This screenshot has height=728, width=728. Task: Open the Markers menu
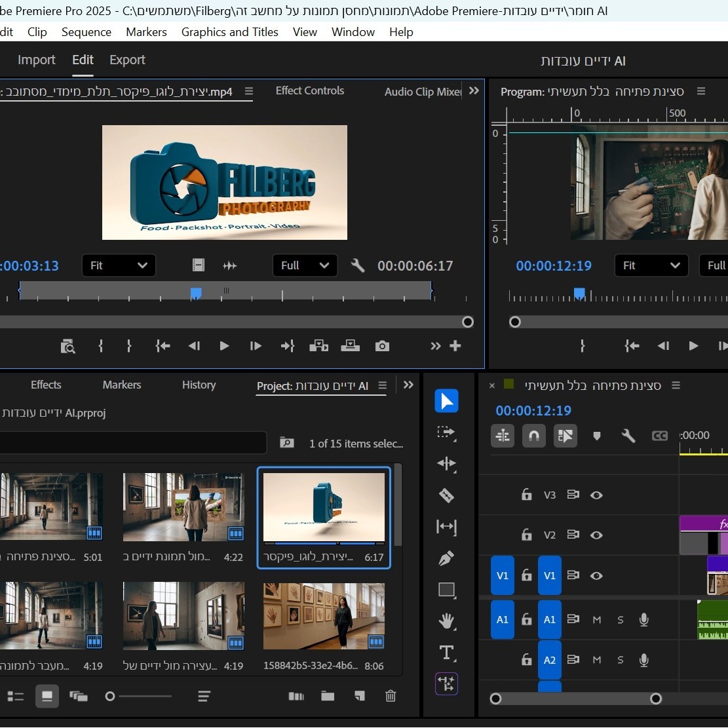point(146,32)
